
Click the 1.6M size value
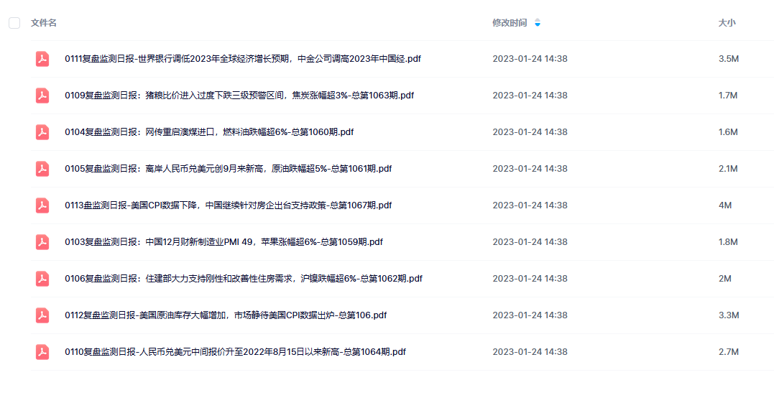tap(728, 132)
